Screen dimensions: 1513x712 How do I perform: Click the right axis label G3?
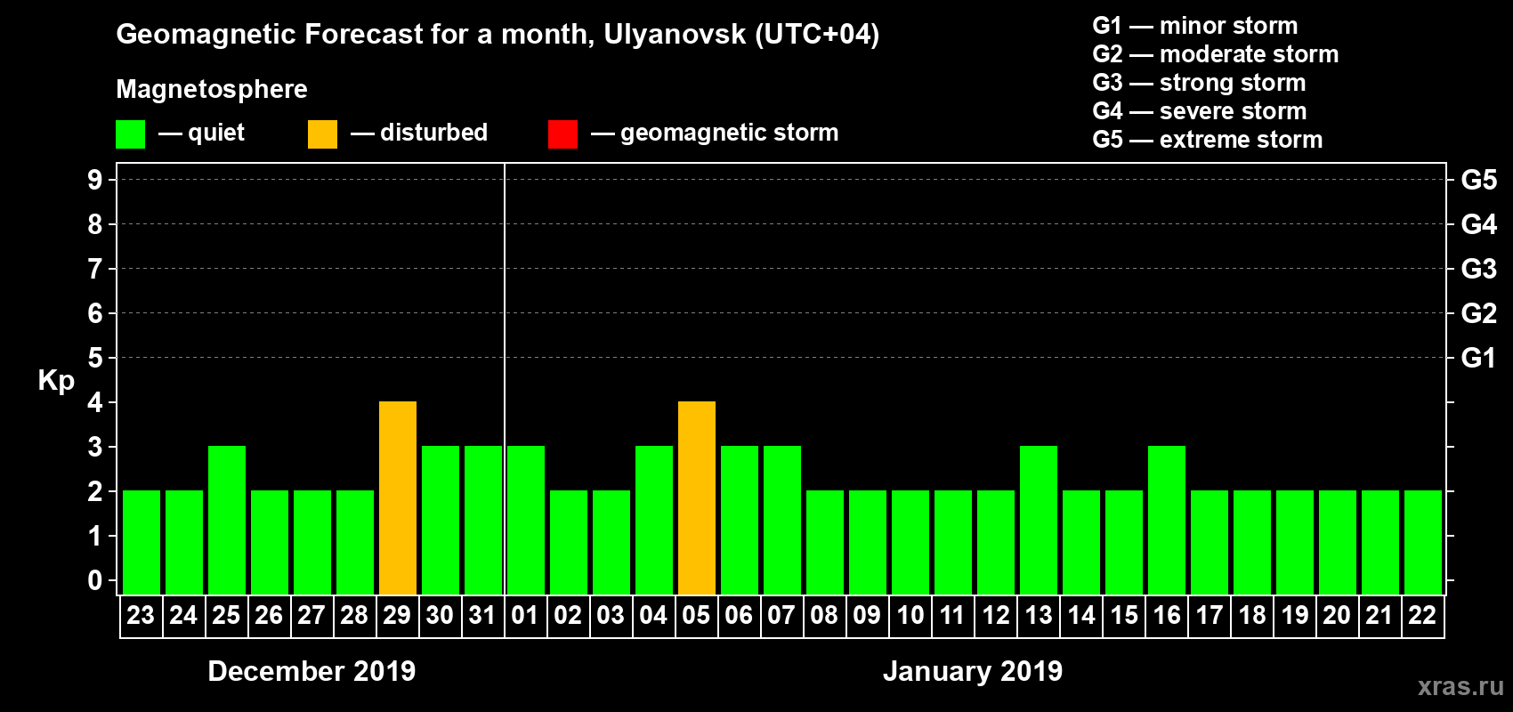(x=1479, y=269)
